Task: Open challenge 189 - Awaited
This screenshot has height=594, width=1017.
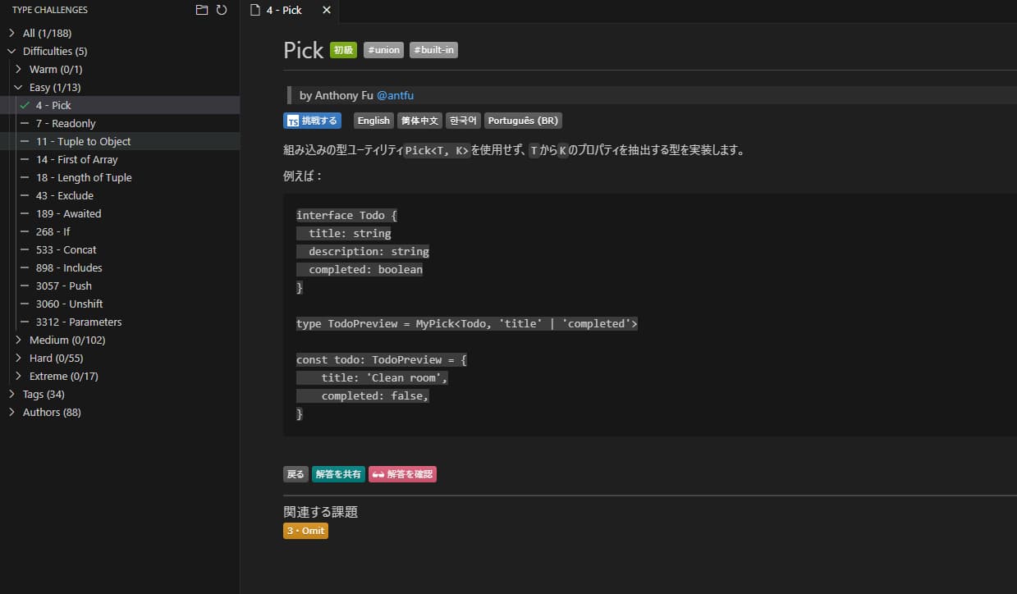Action: (120, 213)
